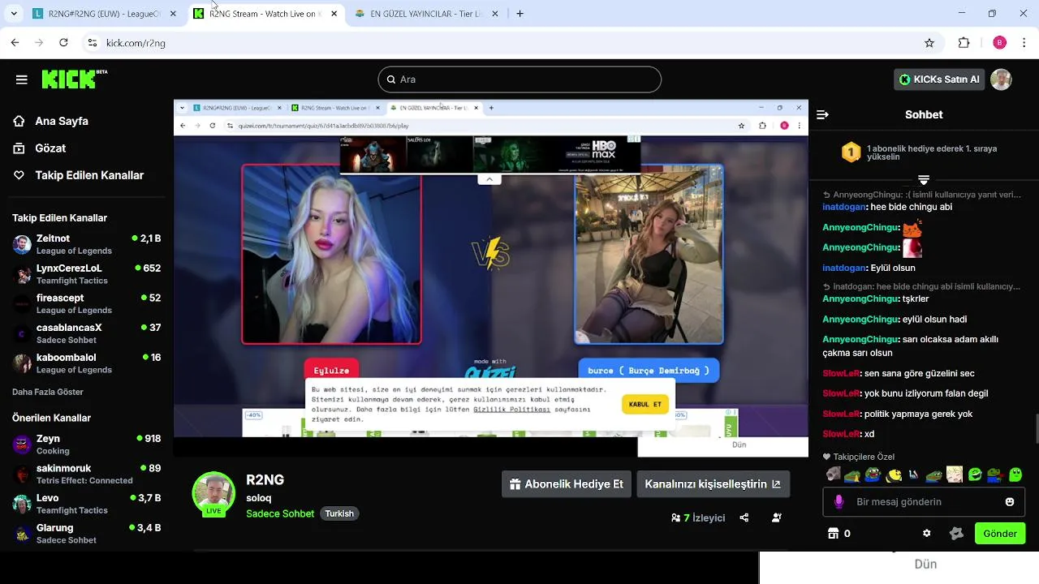Reload the page

tap(63, 43)
